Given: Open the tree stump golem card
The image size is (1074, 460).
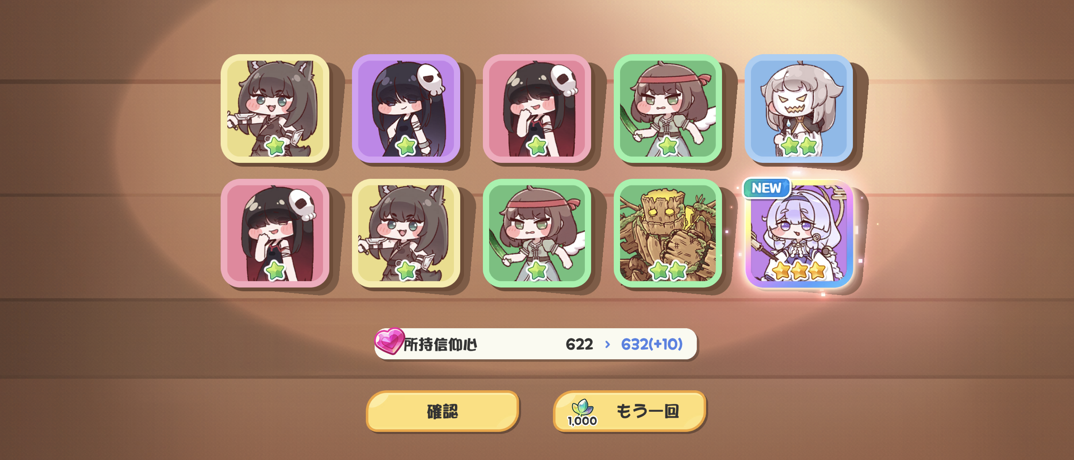Looking at the screenshot, I should pos(667,233).
